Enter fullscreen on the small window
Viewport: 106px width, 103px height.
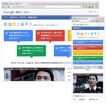pyautogui.click(x=103, y=18)
